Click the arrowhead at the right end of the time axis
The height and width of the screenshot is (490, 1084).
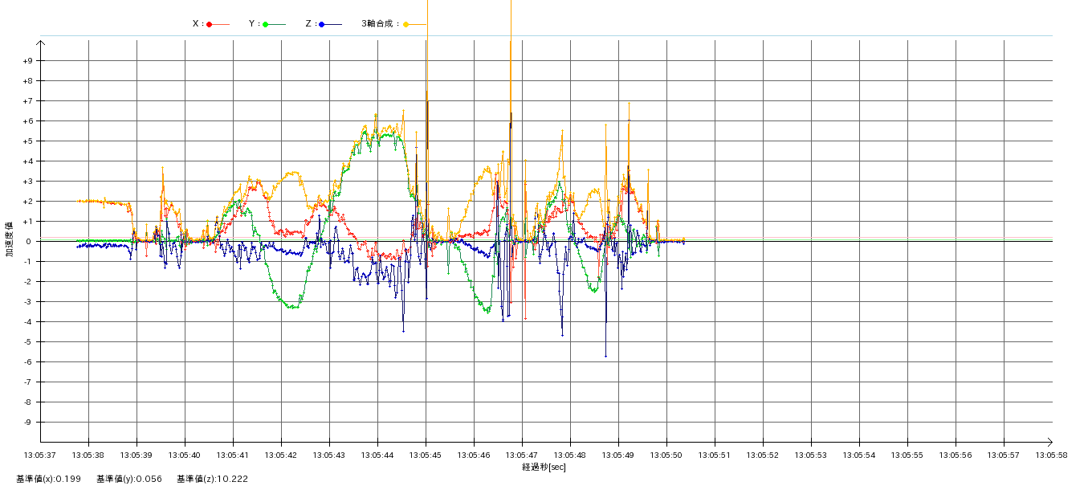pos(1049,442)
